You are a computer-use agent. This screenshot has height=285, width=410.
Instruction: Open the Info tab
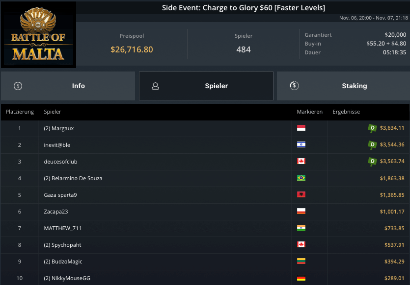pyautogui.click(x=68, y=86)
